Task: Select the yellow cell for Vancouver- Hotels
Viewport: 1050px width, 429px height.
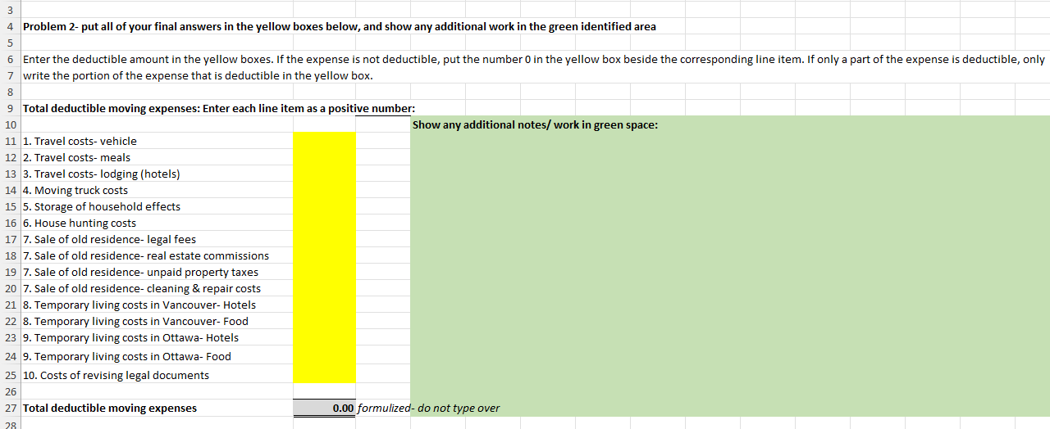Action: click(324, 305)
